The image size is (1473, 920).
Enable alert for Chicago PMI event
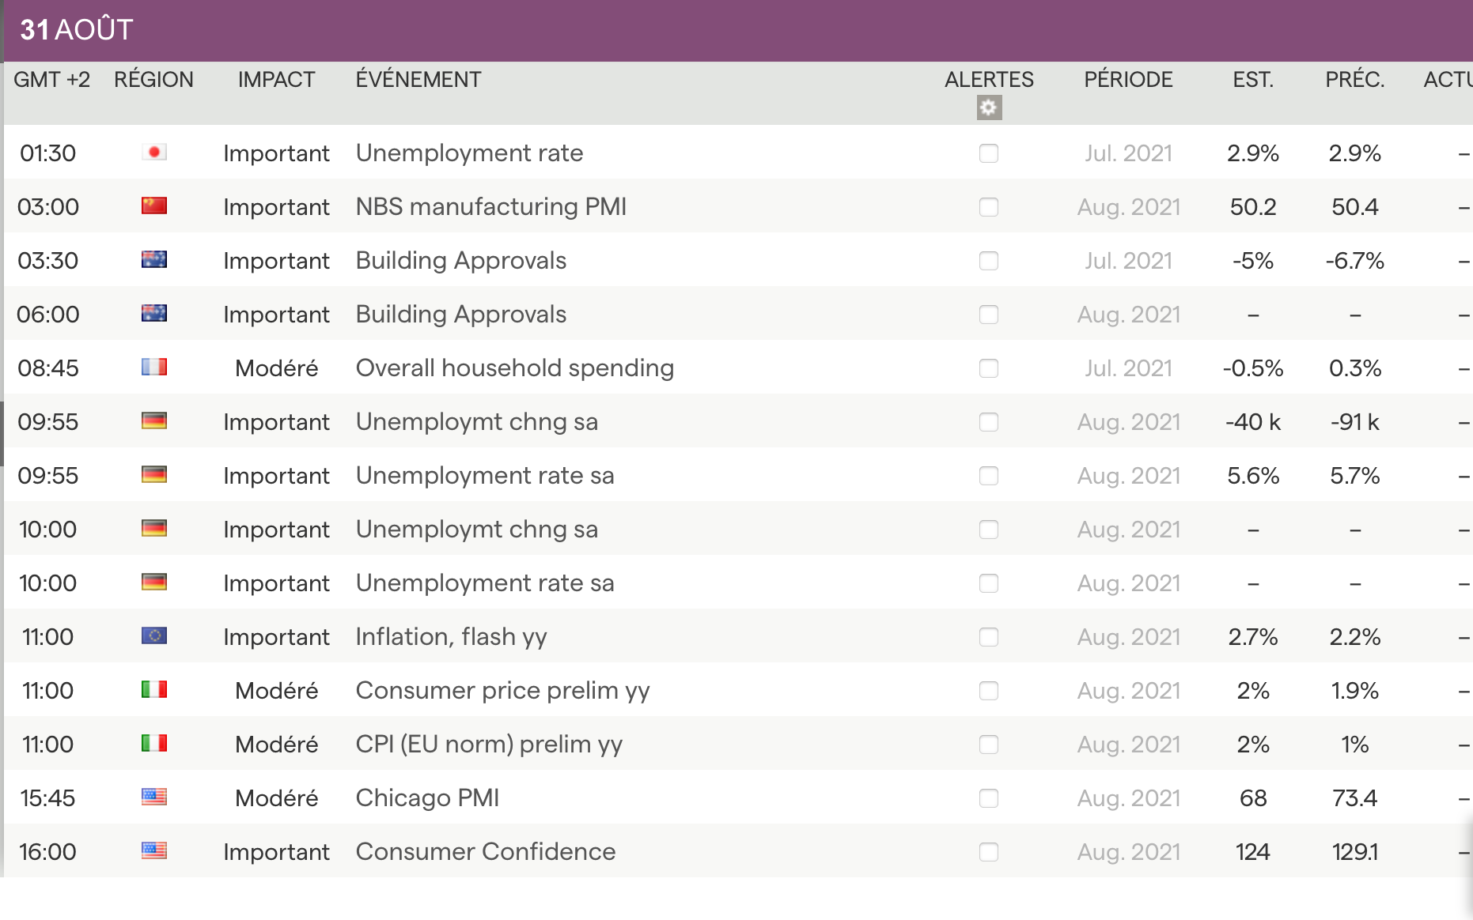pos(989,798)
